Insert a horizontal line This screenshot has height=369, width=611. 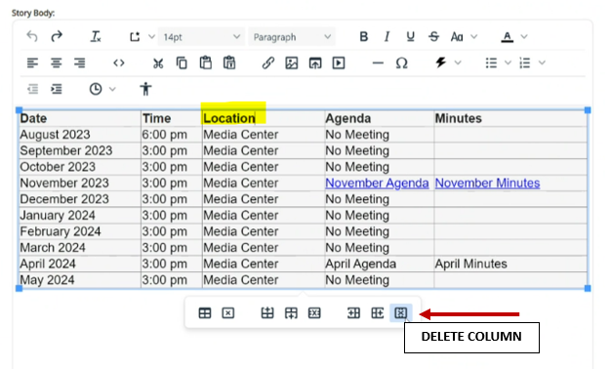[378, 63]
